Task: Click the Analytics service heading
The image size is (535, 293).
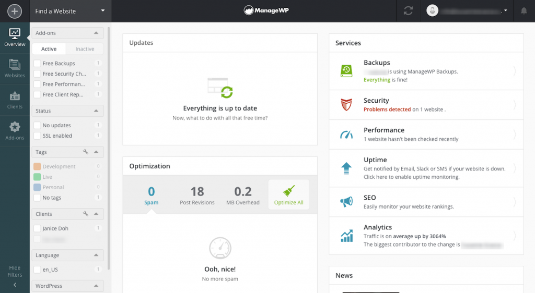Action: click(378, 227)
